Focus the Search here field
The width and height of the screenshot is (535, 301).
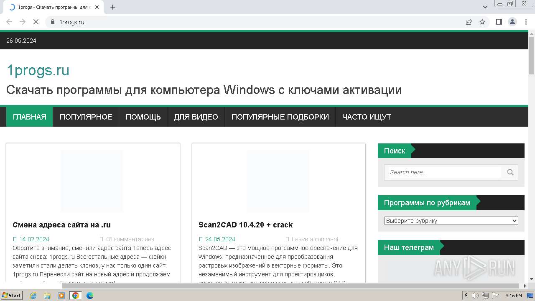coord(445,172)
